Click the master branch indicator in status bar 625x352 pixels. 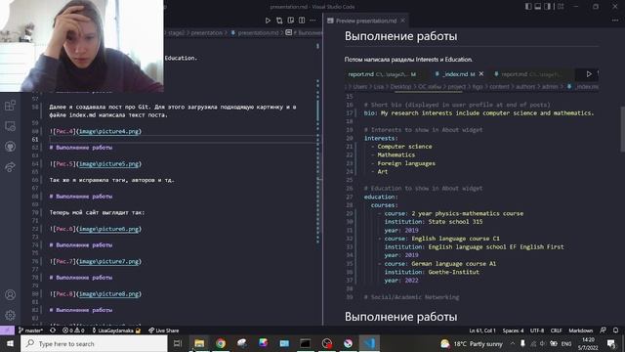[30, 330]
